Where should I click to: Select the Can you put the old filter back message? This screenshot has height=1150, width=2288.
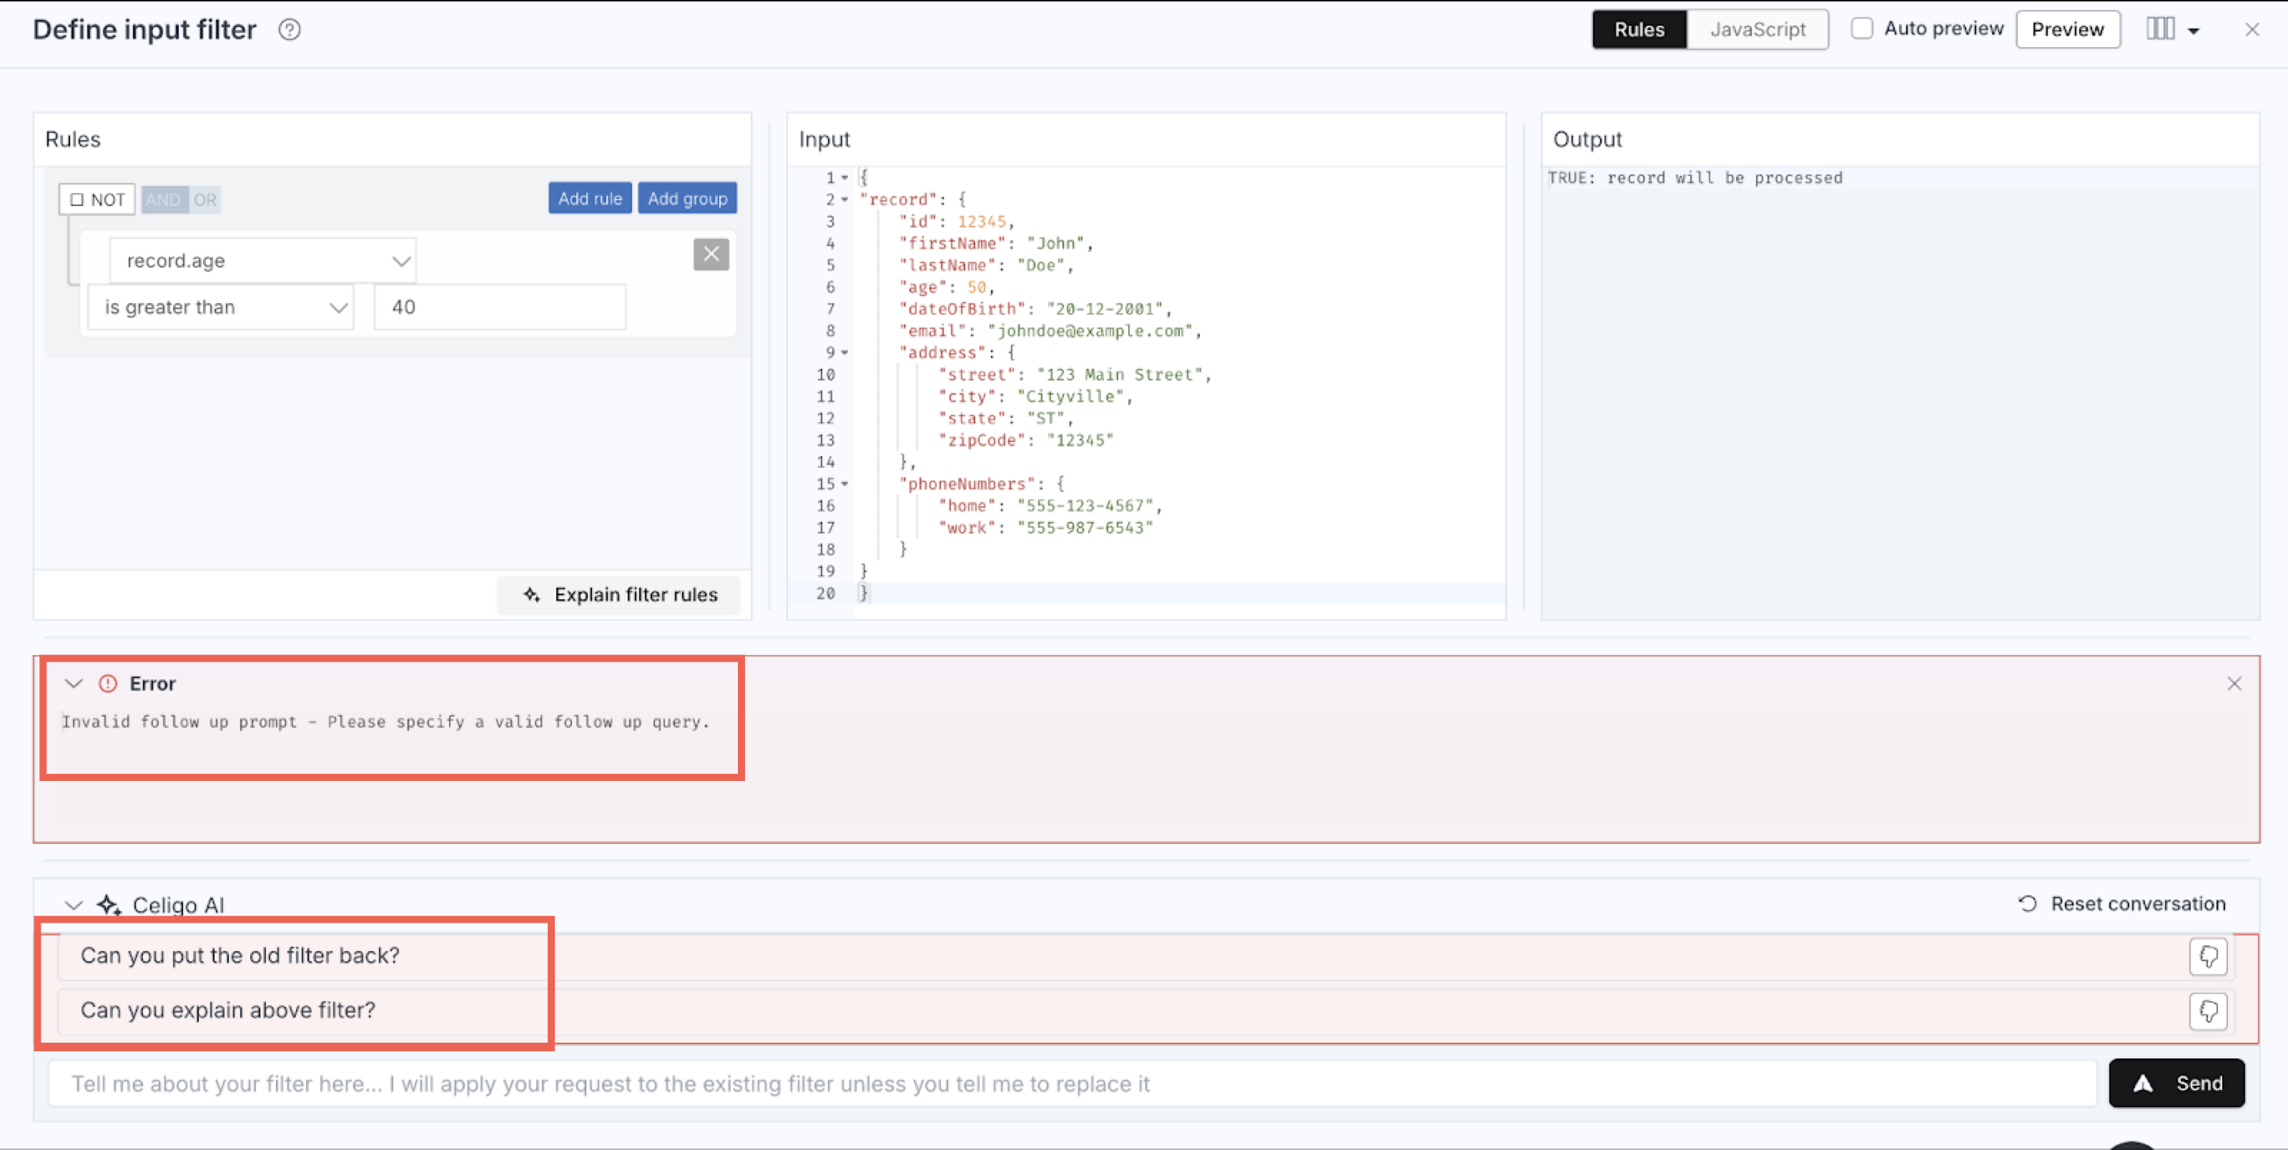[240, 955]
